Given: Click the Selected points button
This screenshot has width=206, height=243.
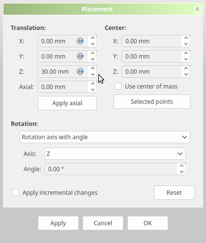Looking at the screenshot, I should [152, 101].
